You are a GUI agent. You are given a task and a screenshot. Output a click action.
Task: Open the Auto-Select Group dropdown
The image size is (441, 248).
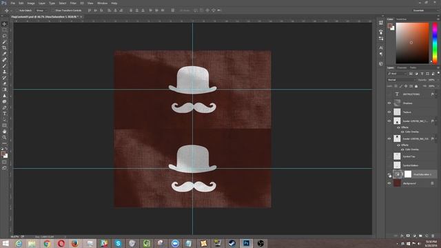[x=41, y=10]
